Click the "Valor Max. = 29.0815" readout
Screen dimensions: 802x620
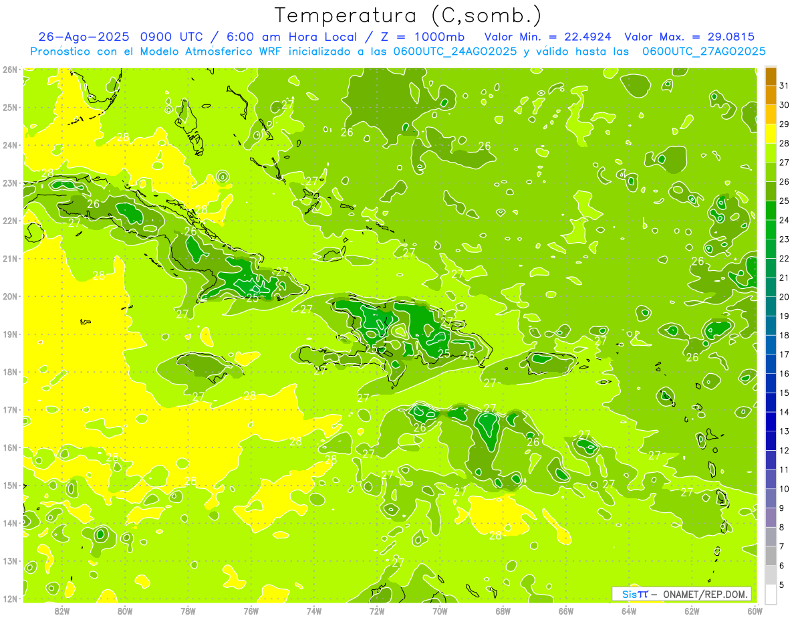pyautogui.click(x=690, y=37)
